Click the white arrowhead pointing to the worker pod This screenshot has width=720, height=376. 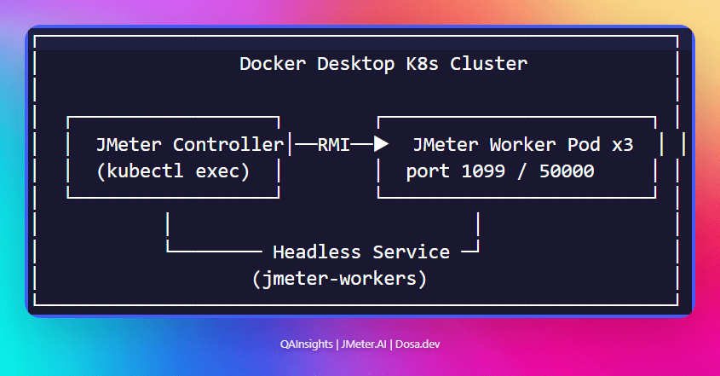381,144
